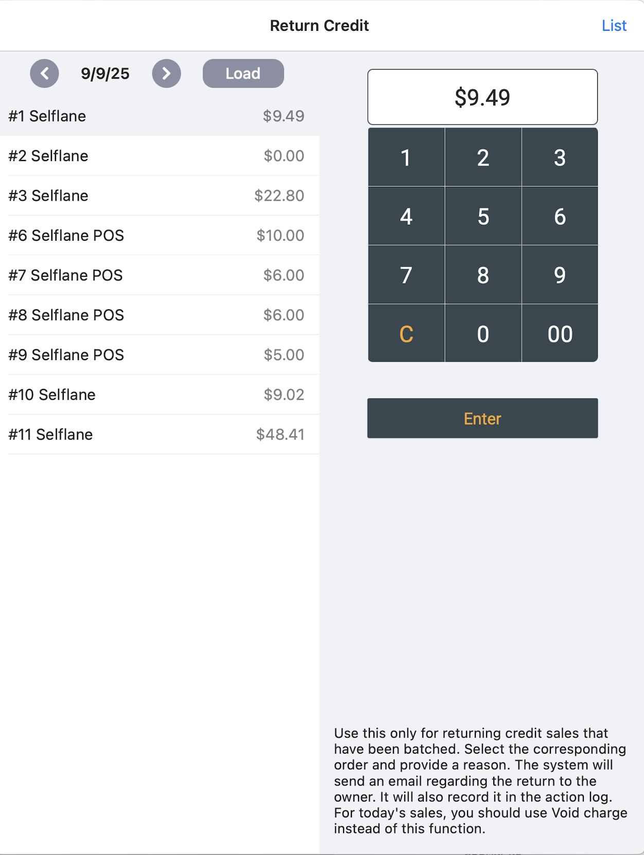Click the 9/9/25 date label
The width and height of the screenshot is (644, 855).
(104, 73)
